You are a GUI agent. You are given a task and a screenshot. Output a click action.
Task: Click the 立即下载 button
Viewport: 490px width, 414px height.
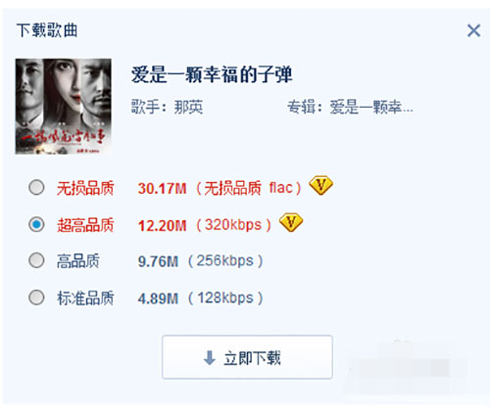(x=247, y=357)
